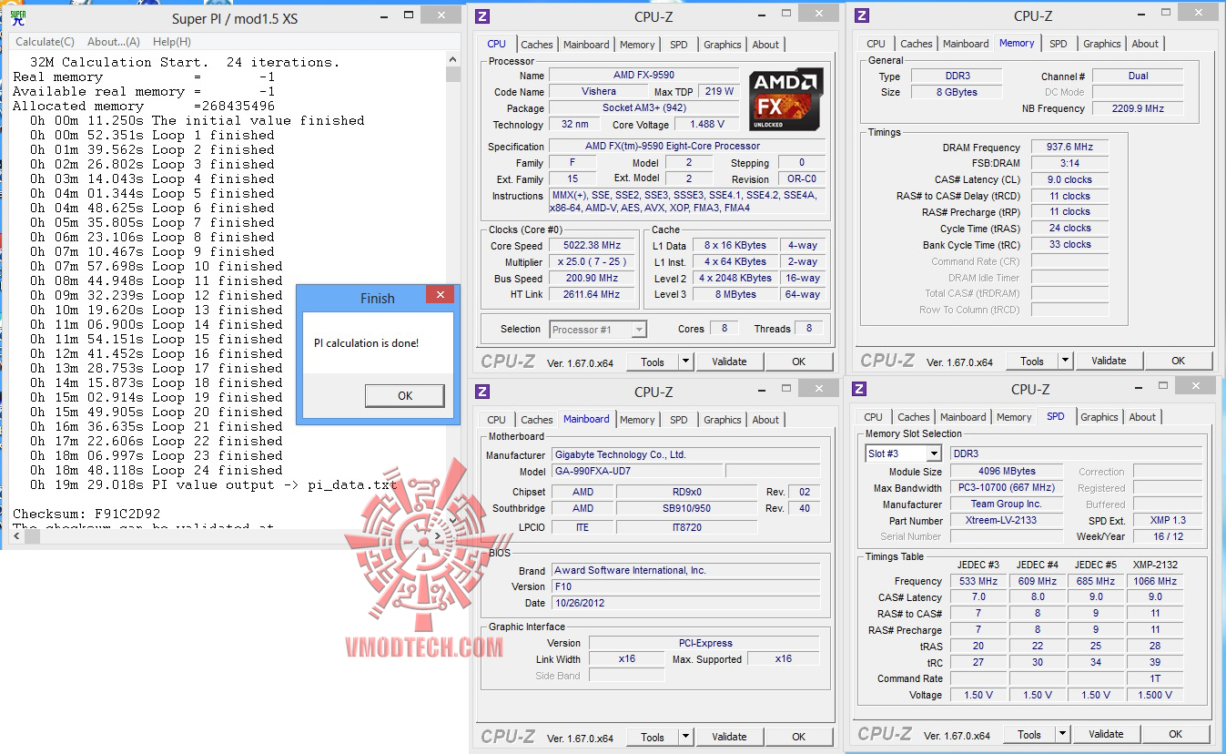The height and width of the screenshot is (754, 1226).
Task: Click the CPU-Z title icon in the window showing the CPU tab
Action: pyautogui.click(x=482, y=16)
